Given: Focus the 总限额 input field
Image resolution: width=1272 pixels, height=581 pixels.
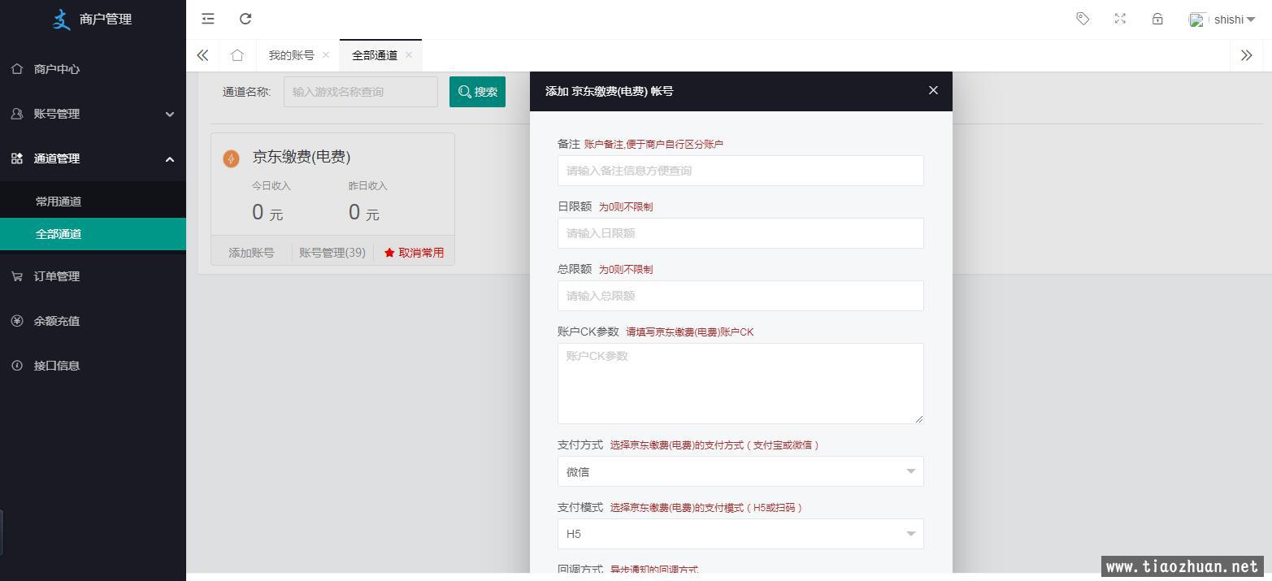Looking at the screenshot, I should point(740,296).
